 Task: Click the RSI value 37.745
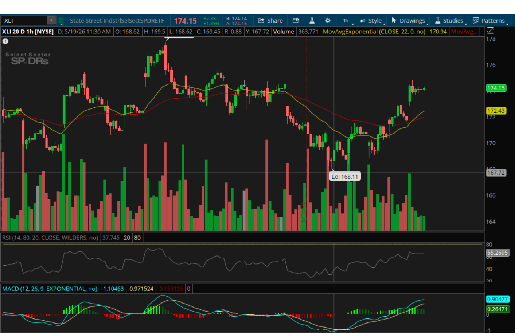(111, 238)
